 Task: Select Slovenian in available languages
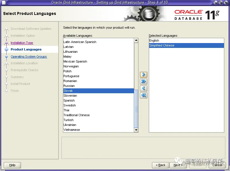click(x=98, y=96)
